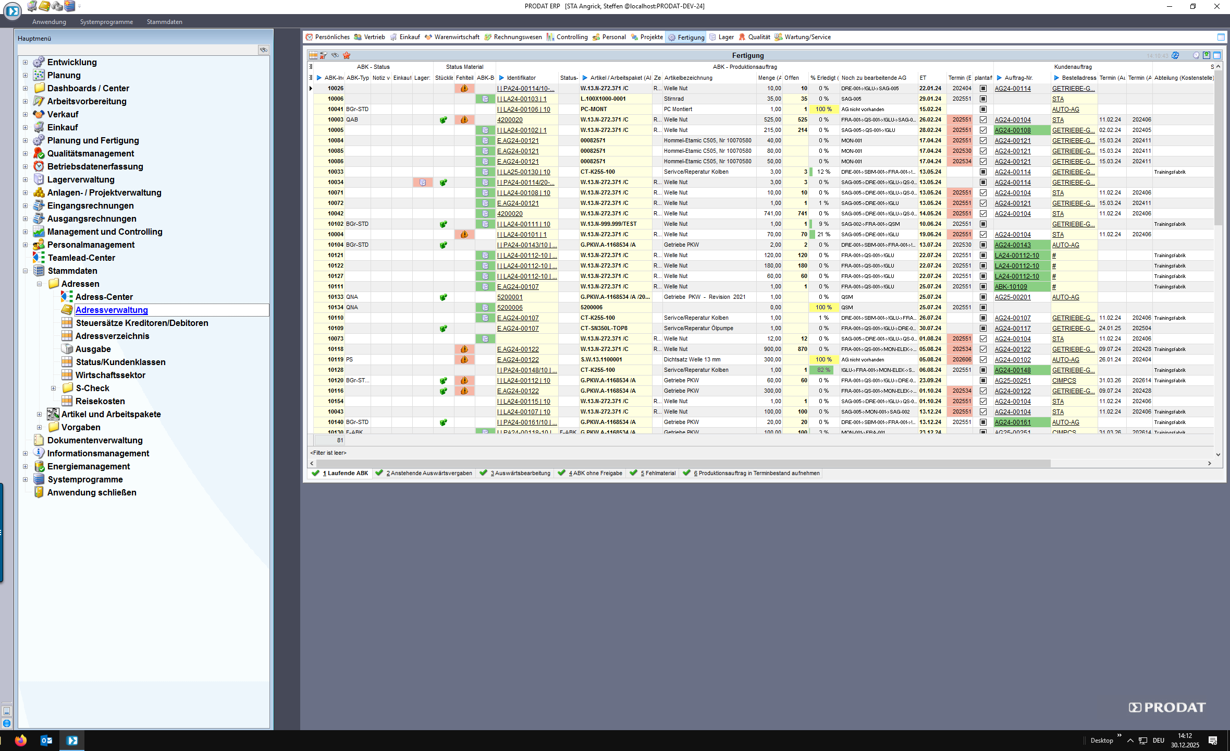This screenshot has height=751, width=1230.
Task: Click the 5 Fehlmaterial filter button
Action: point(653,474)
